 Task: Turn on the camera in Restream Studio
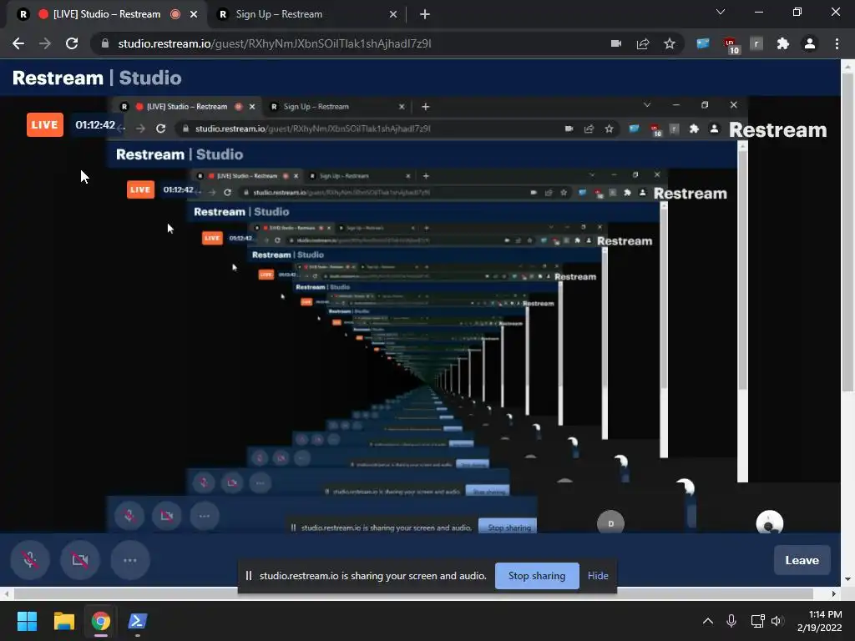pyautogui.click(x=80, y=560)
